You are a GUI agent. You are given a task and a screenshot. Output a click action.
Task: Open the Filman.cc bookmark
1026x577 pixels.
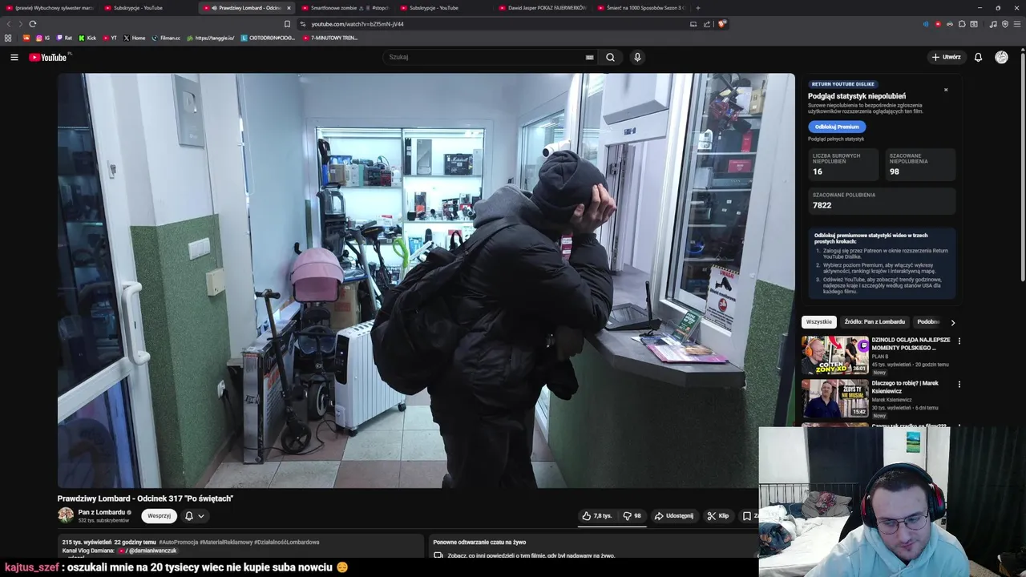(166, 38)
